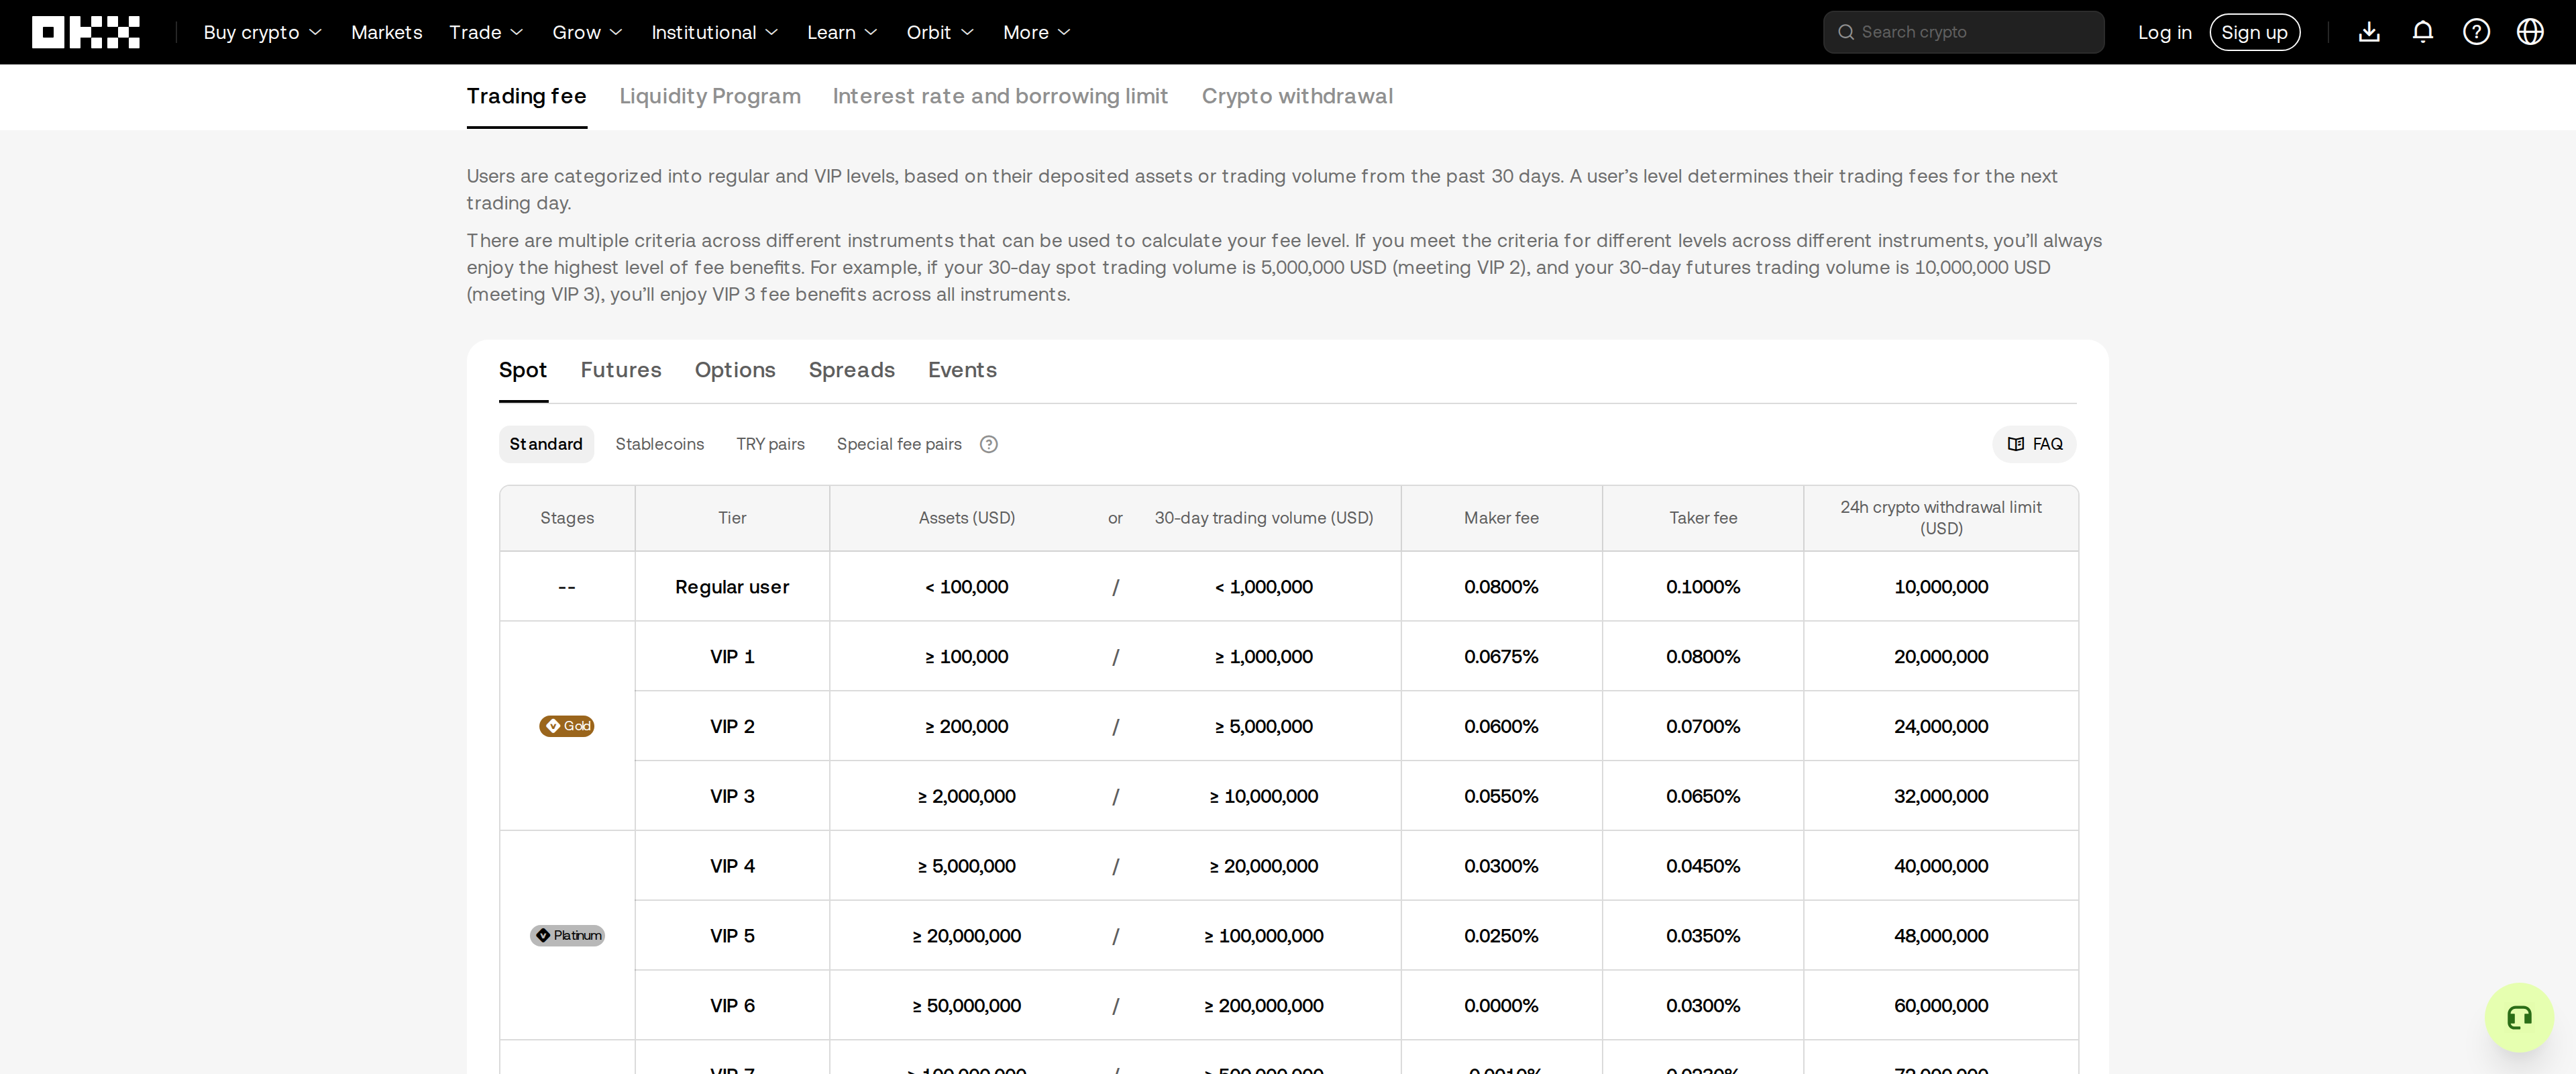Click the Log in link
Viewport: 2576px width, 1074px height.
(x=2164, y=32)
